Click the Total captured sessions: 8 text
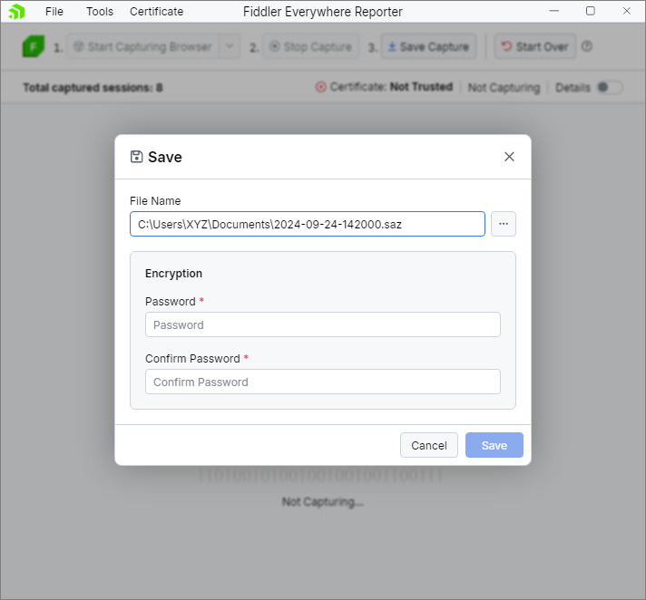 click(x=93, y=88)
